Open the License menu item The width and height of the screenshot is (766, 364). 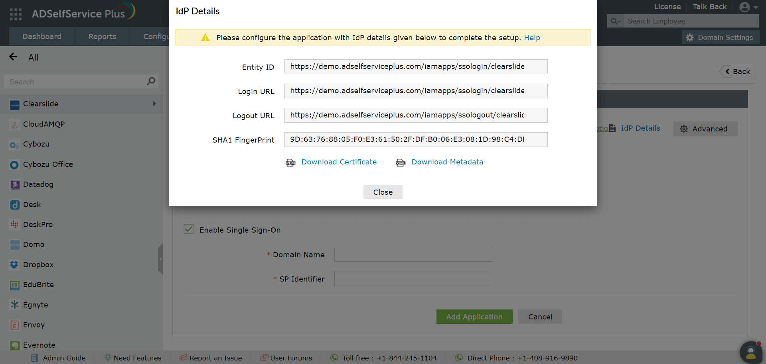(x=667, y=7)
